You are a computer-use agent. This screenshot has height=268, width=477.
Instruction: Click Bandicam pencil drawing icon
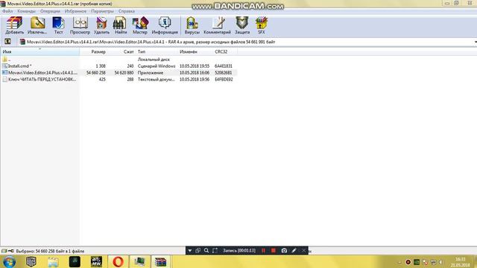[294, 251]
